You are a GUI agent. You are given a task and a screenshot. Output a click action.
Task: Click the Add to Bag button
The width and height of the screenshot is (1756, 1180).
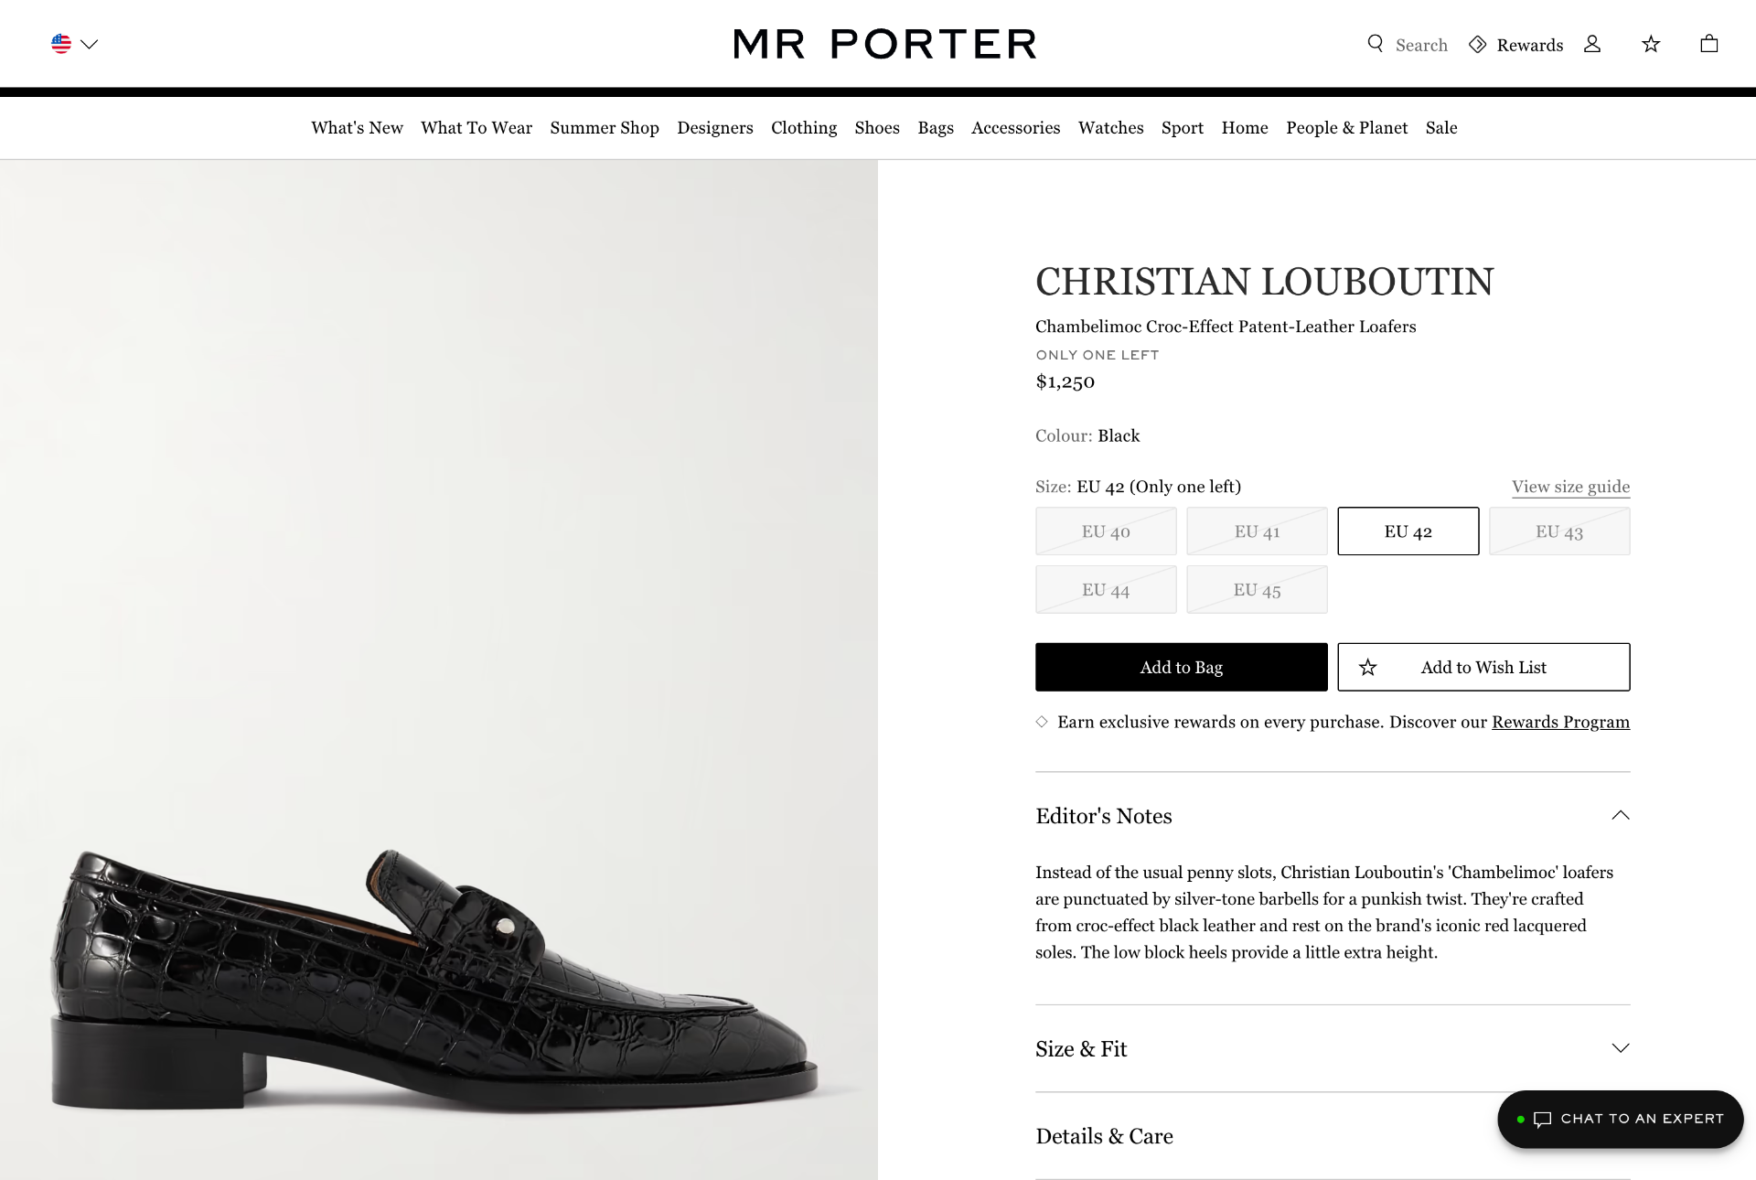tap(1181, 667)
